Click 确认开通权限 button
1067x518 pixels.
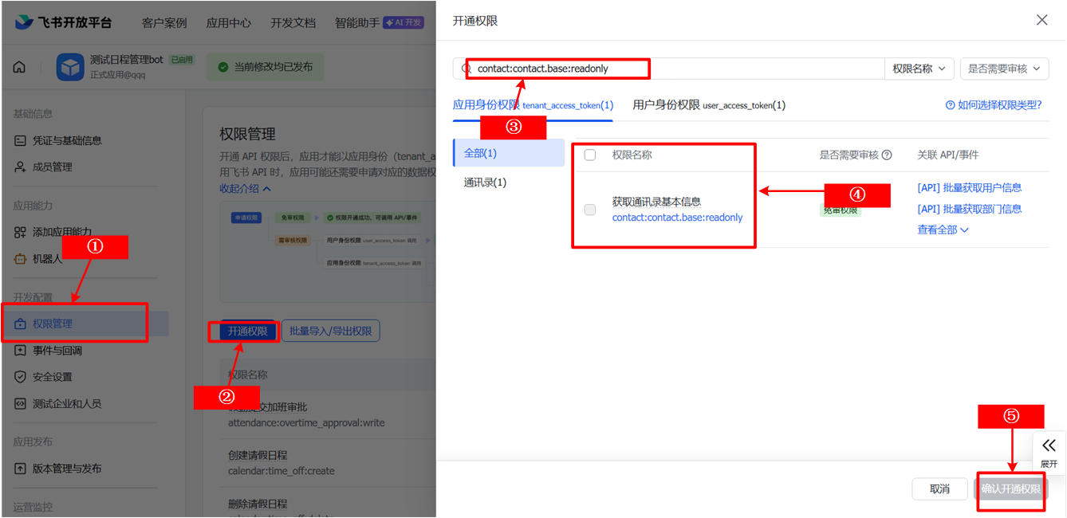coord(1010,489)
